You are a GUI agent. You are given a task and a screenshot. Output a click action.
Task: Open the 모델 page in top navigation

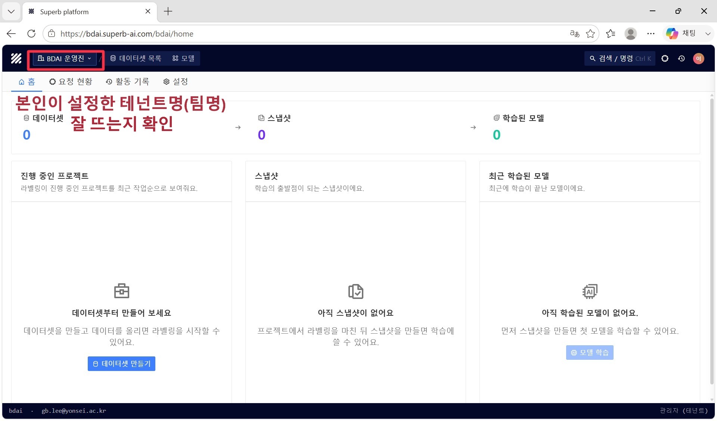pyautogui.click(x=183, y=59)
